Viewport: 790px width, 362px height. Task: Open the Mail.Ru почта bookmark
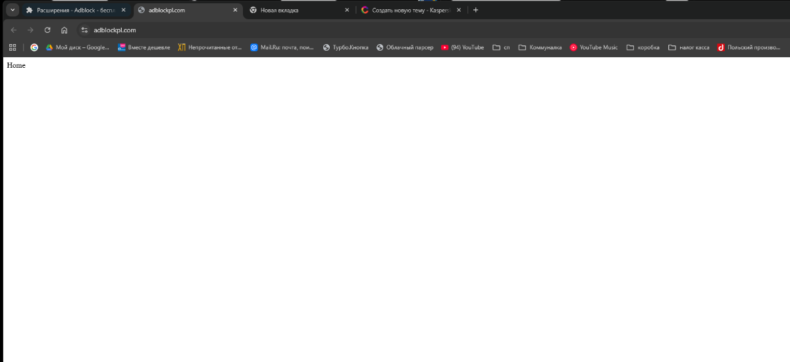[x=282, y=47]
